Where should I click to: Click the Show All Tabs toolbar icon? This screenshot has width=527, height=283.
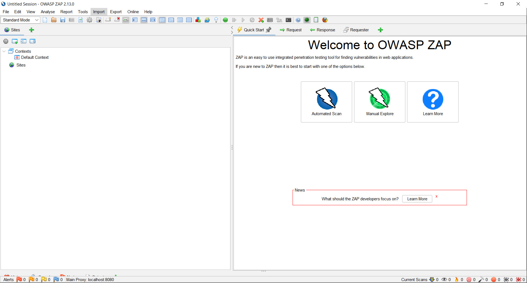(x=108, y=20)
